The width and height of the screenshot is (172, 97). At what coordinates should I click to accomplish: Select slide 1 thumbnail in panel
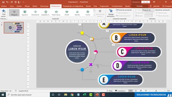14,28
